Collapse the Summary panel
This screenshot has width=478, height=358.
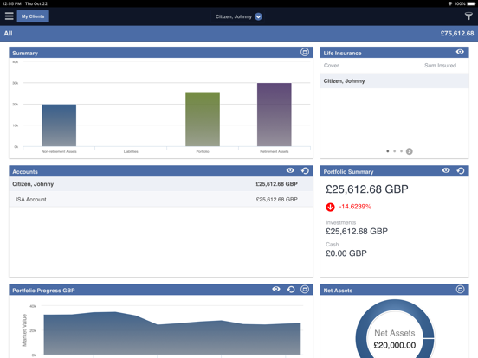coord(305,52)
